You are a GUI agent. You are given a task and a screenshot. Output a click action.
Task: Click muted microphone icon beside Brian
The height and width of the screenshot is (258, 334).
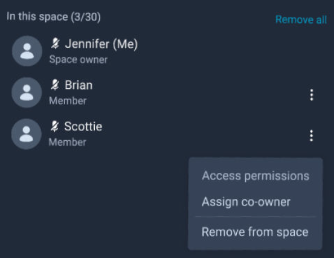click(x=55, y=85)
